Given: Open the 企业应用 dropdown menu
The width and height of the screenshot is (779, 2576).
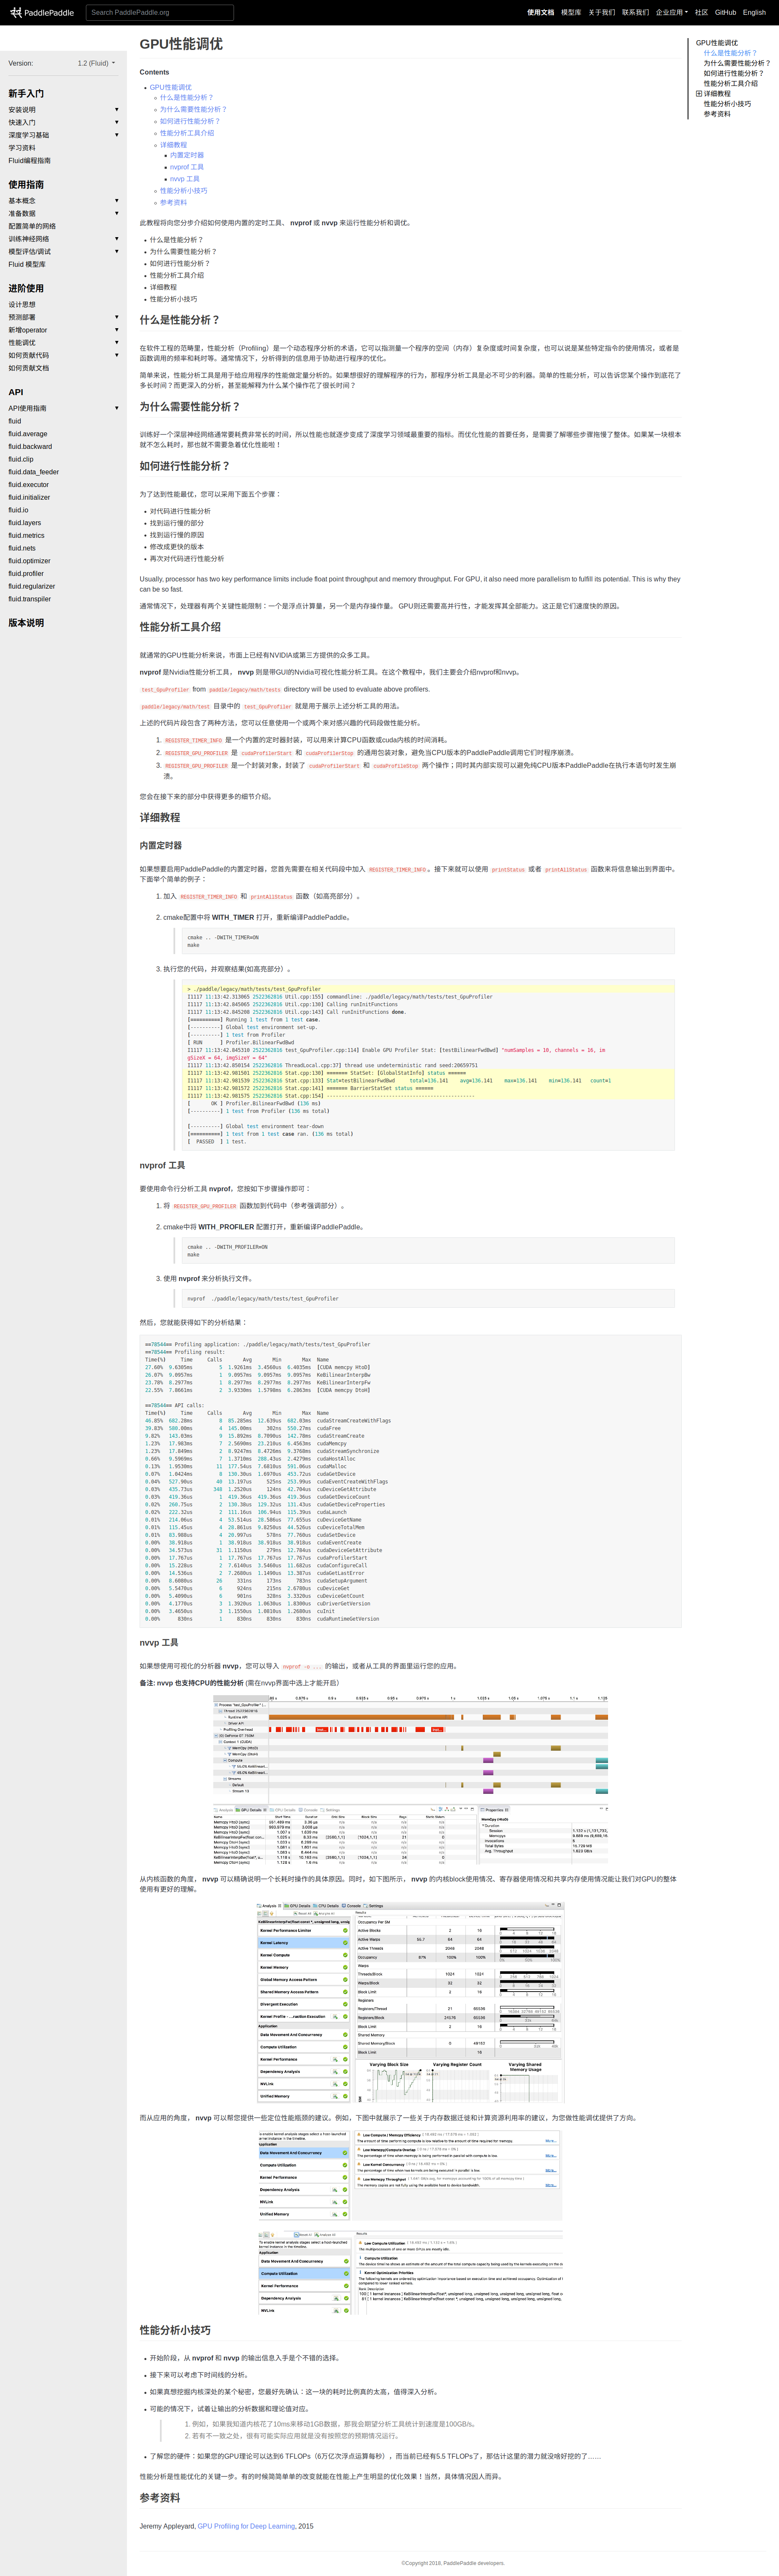Looking at the screenshot, I should pyautogui.click(x=671, y=13).
